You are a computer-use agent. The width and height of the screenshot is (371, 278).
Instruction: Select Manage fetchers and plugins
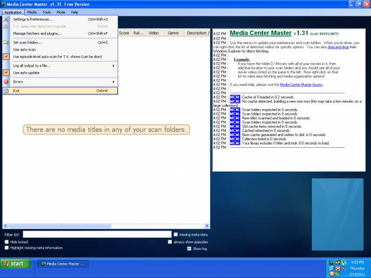point(60,33)
